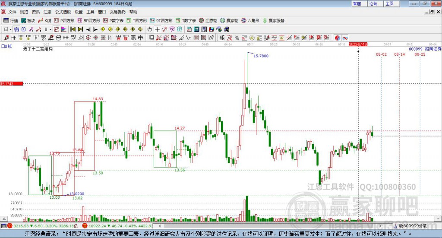
Task: Select the red pencil drawing tool
Action: pyautogui.click(x=6, y=38)
